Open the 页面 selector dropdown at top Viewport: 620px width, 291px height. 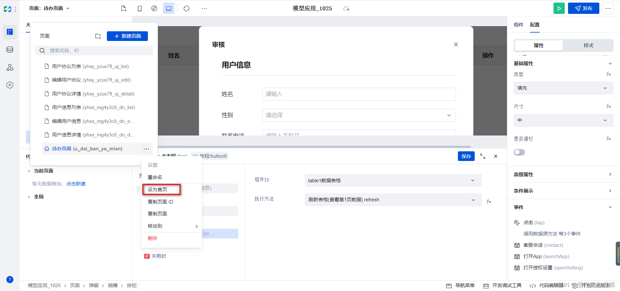(x=49, y=8)
